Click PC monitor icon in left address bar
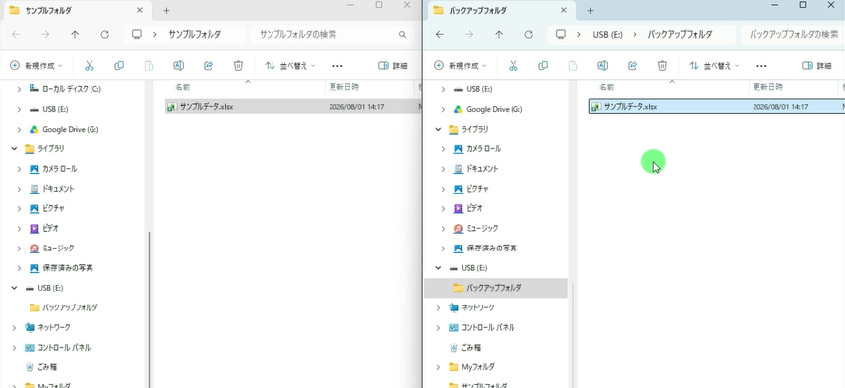The height and width of the screenshot is (388, 845). coord(137,35)
